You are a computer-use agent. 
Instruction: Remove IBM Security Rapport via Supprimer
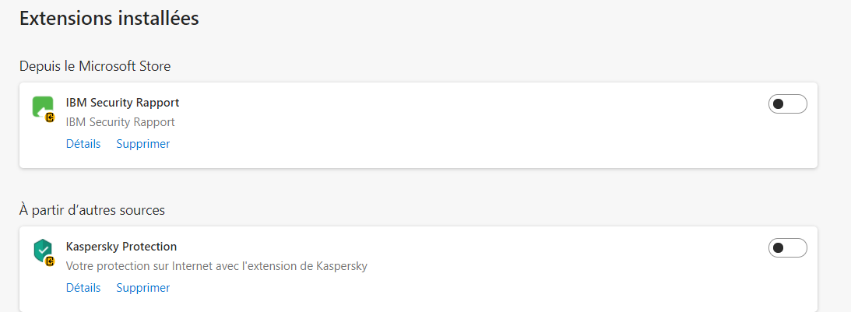point(142,144)
